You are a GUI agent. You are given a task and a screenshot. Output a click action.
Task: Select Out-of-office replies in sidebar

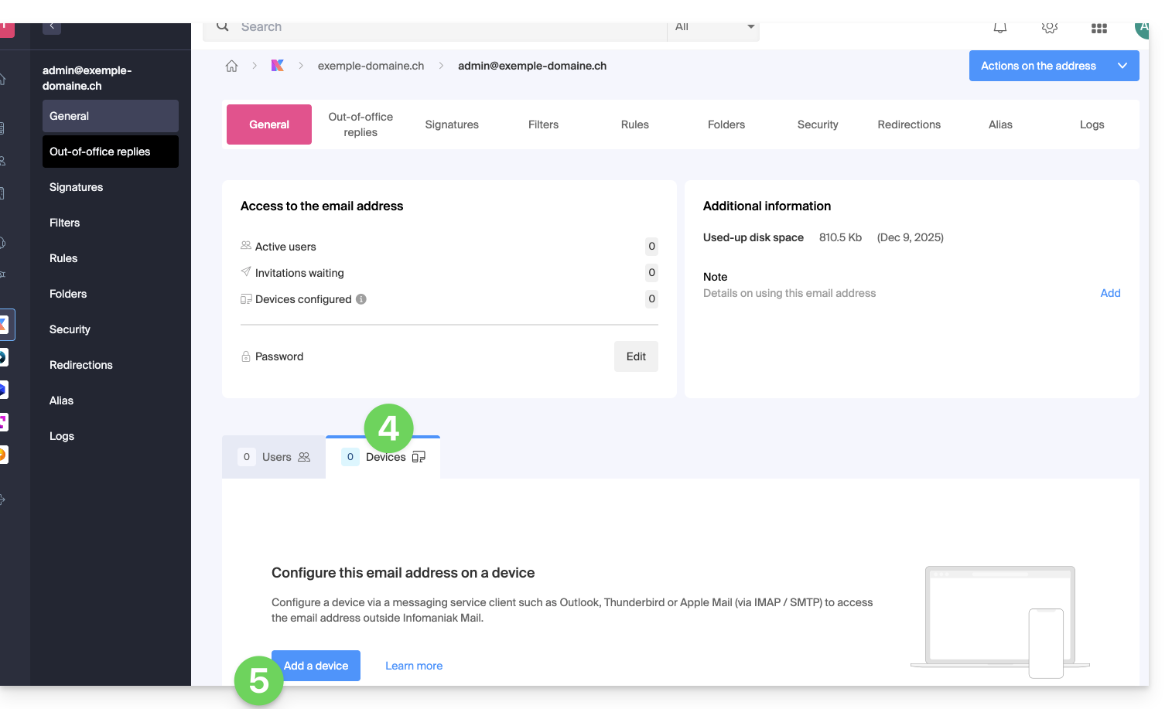(x=110, y=152)
